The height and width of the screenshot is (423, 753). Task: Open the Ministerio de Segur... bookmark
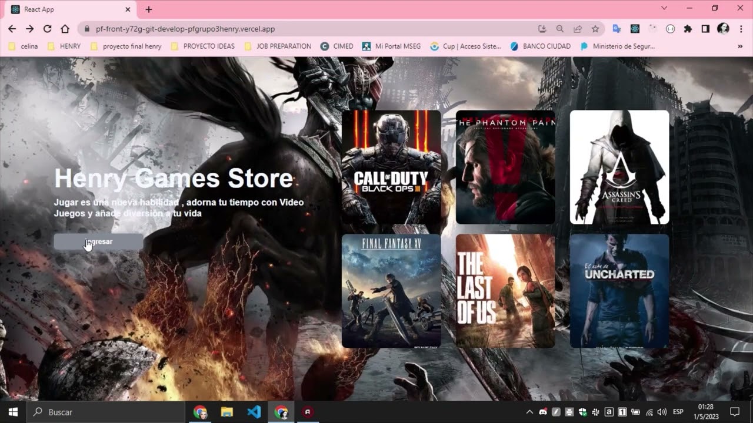click(x=617, y=46)
